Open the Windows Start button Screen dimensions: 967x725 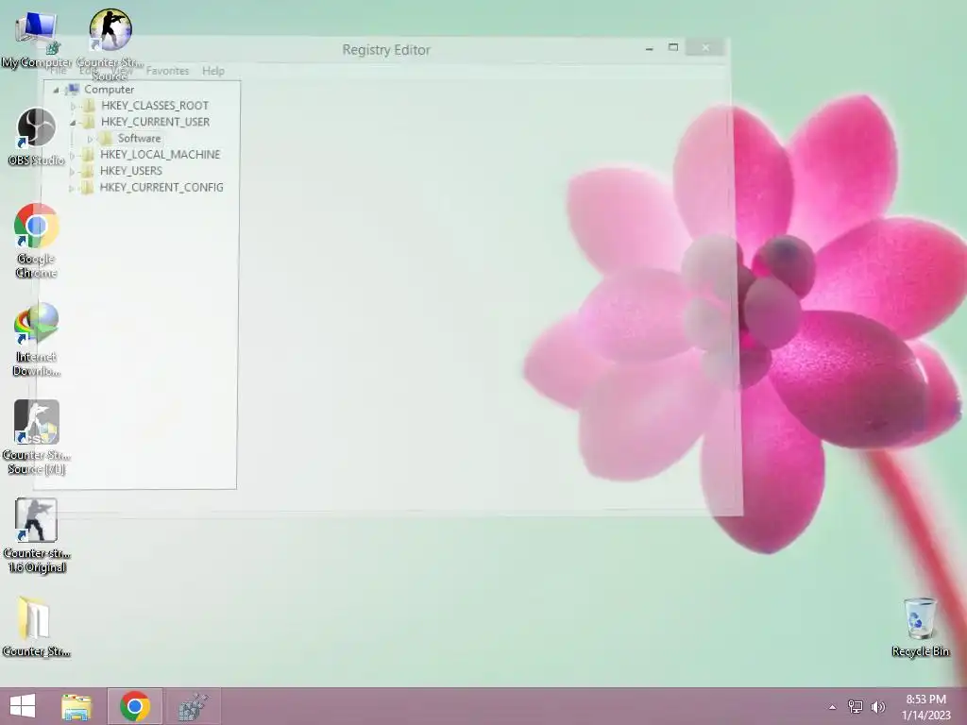(x=23, y=706)
